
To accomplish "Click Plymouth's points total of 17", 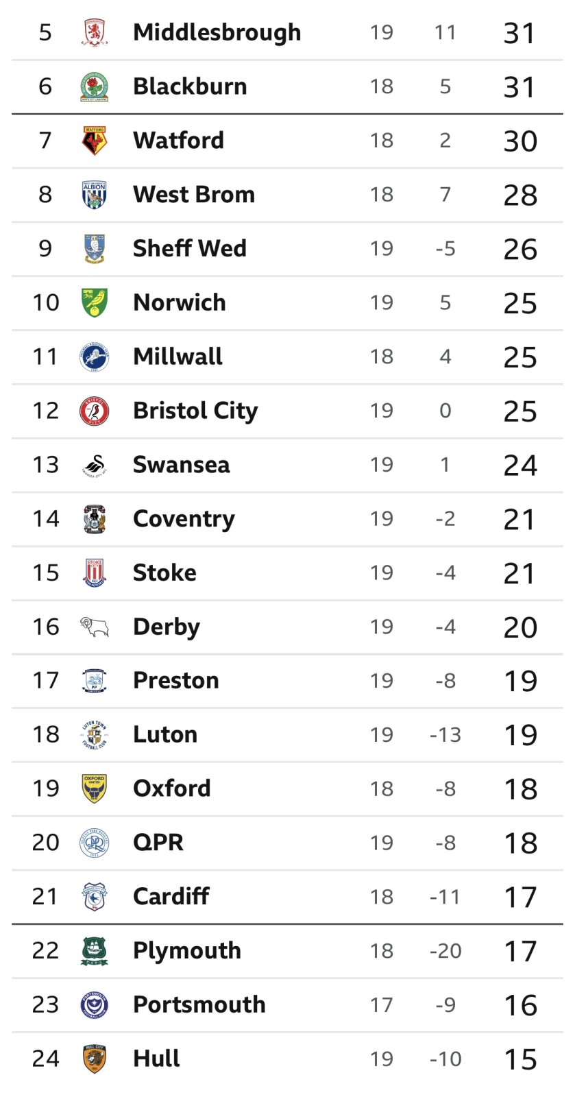I will point(519,951).
